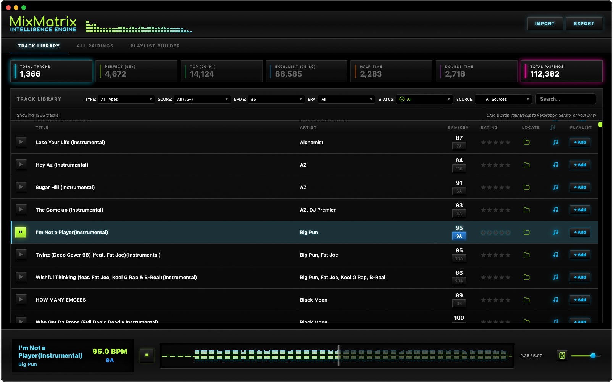Open the PLAYLIST BUILDER tab
Screen dimensions: 613x382
click(x=155, y=46)
